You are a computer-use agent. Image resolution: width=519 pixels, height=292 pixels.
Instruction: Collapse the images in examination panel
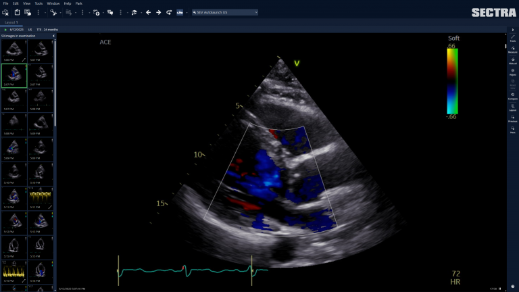53,36
